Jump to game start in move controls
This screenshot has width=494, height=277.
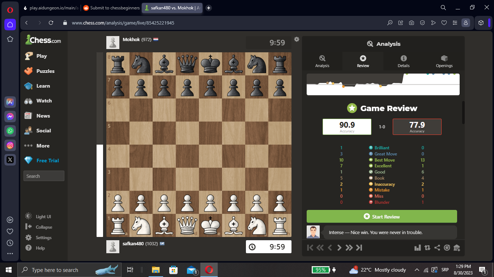pyautogui.click(x=310, y=247)
